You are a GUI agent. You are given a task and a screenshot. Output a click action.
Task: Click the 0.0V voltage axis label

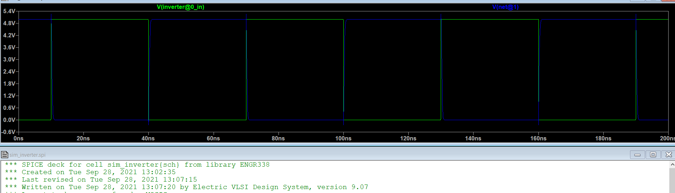(x=9, y=120)
